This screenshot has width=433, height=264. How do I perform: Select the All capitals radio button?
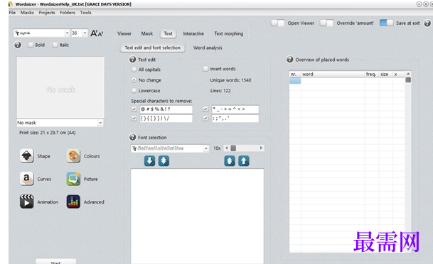(134, 70)
